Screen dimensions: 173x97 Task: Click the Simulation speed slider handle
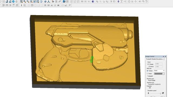coord(160,93)
